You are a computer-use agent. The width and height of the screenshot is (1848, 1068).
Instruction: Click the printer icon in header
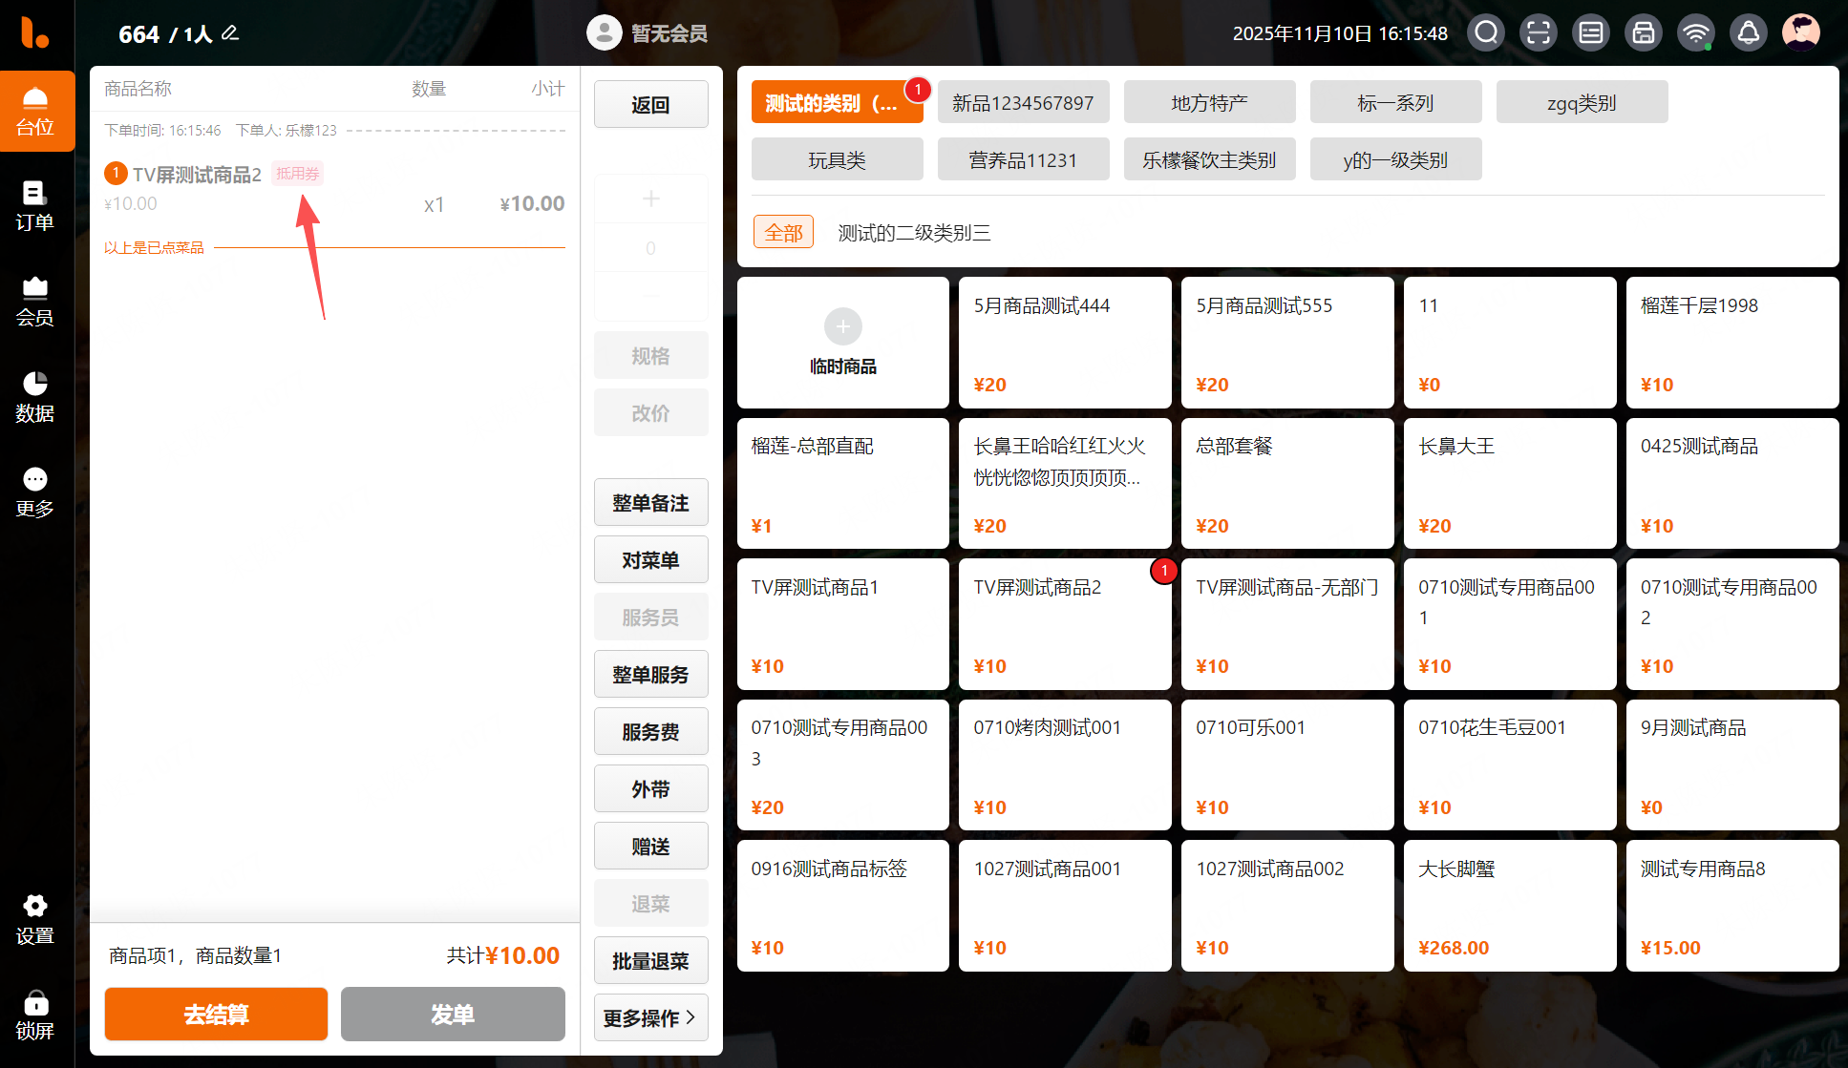click(1644, 33)
